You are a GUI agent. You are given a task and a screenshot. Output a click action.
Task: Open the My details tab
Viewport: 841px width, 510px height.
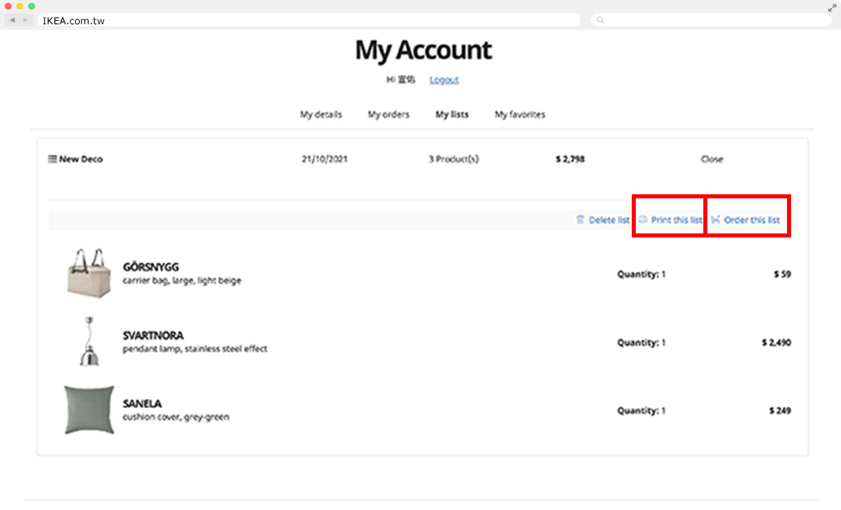coord(321,115)
